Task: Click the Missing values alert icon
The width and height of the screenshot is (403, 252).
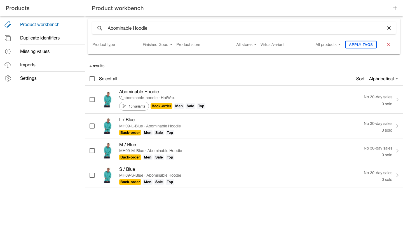Action: click(8, 51)
